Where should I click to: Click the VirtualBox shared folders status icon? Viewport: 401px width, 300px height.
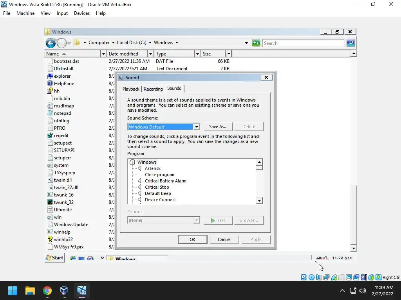[x=341, y=277]
